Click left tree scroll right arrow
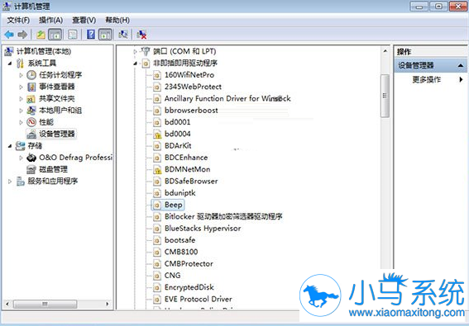The width and height of the screenshot is (469, 326). [108, 305]
